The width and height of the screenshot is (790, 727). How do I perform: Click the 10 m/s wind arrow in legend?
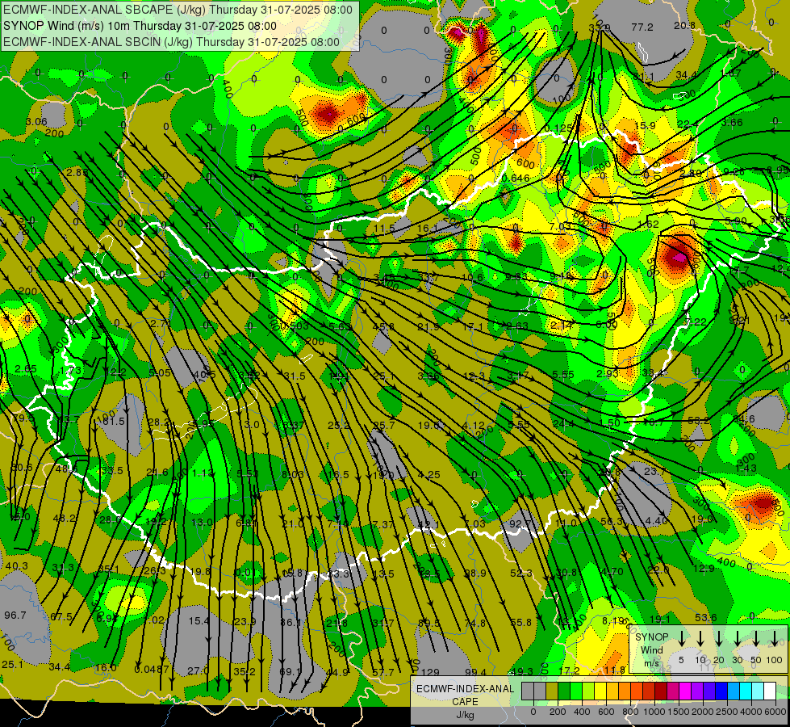point(700,639)
